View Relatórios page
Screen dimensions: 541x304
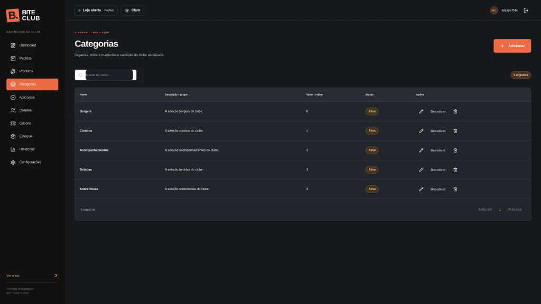tap(32, 149)
